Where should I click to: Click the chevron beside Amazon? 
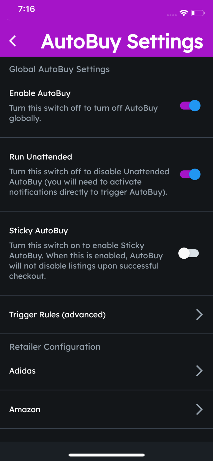point(199,409)
